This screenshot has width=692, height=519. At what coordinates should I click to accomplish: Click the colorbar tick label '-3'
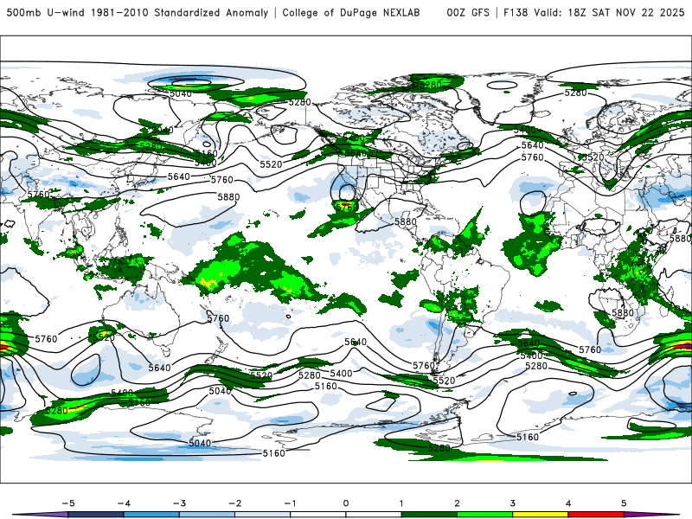(179, 503)
